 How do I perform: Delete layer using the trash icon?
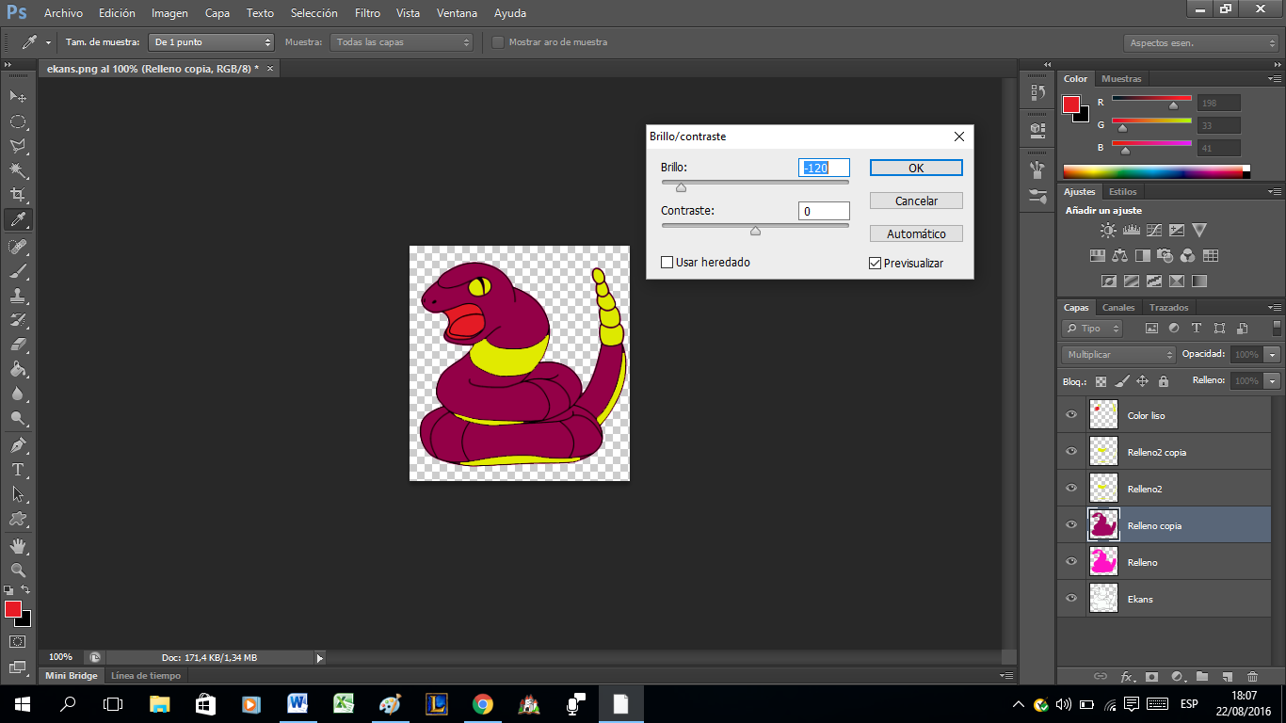[x=1252, y=676]
